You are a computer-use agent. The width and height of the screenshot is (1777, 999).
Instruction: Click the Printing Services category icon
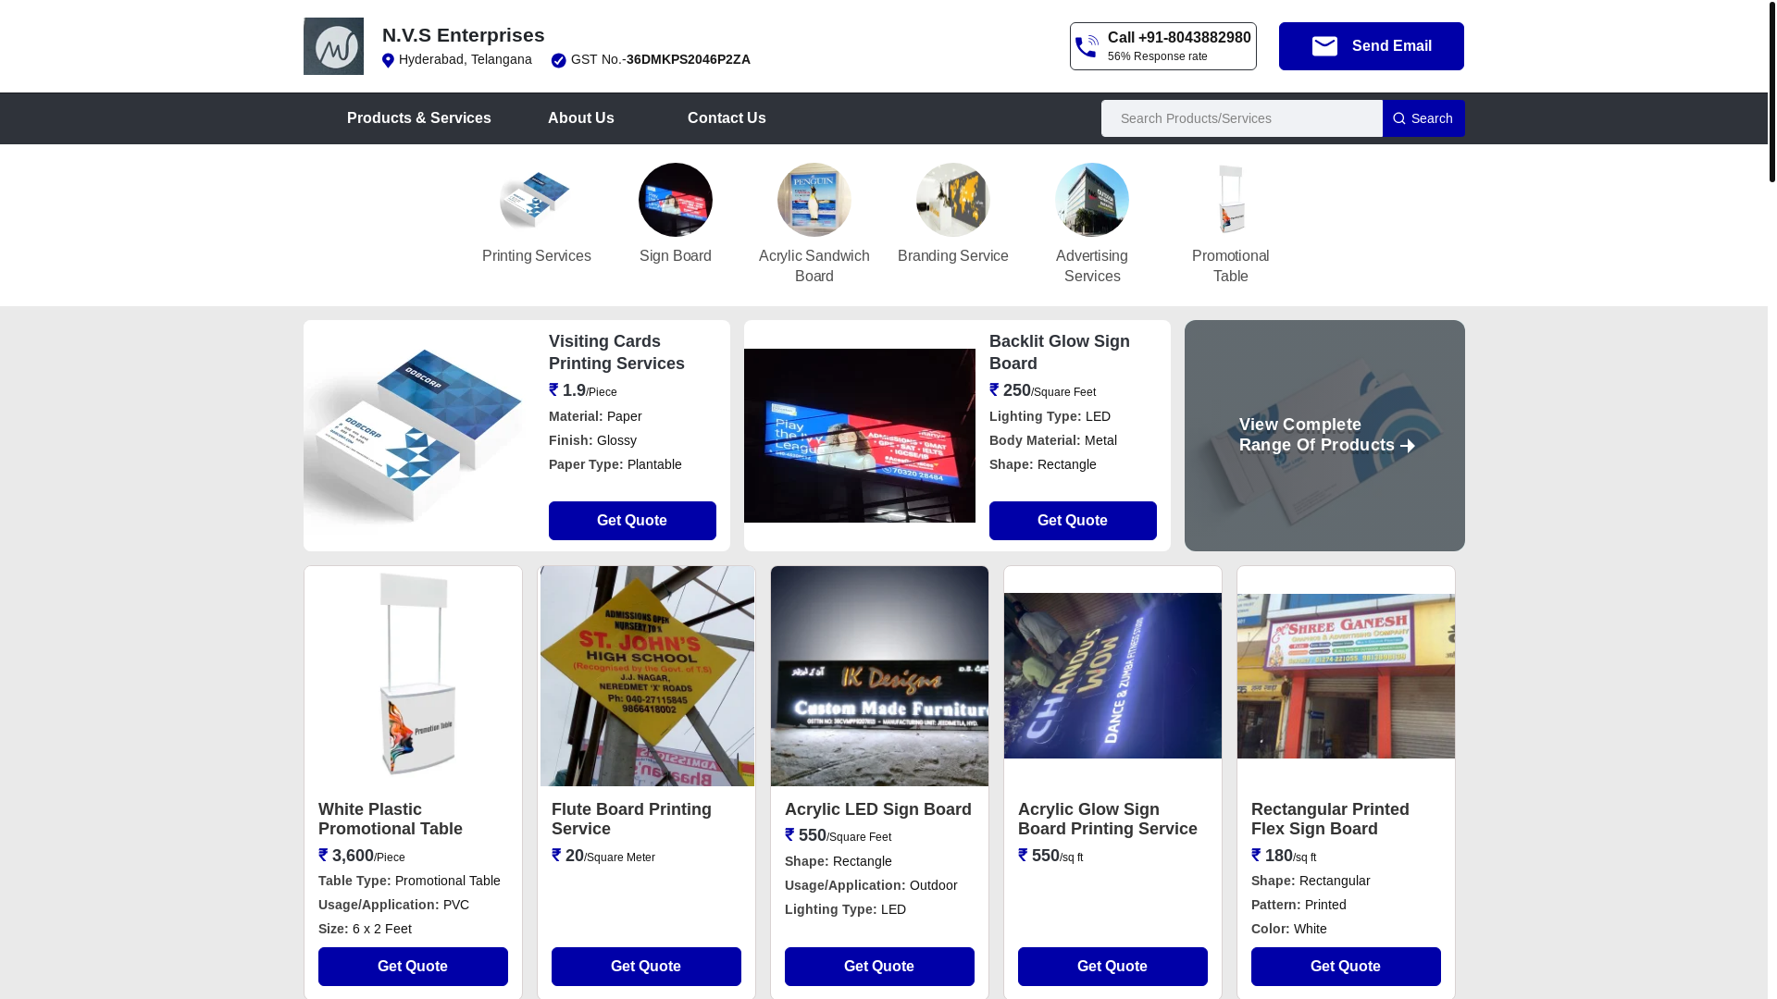[537, 200]
